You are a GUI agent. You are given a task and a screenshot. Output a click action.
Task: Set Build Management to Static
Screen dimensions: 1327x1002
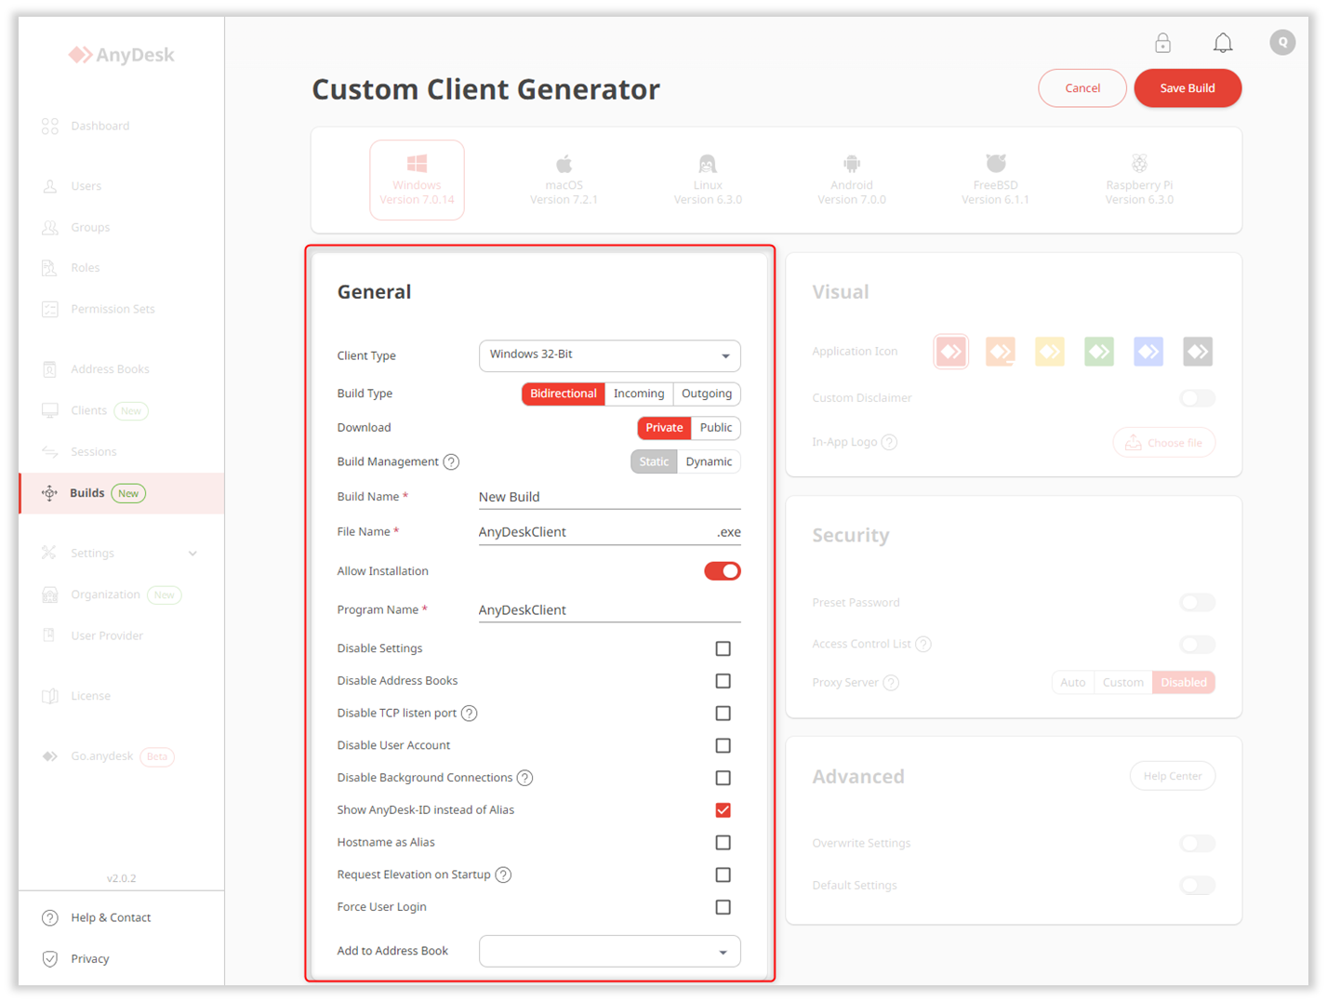click(654, 461)
